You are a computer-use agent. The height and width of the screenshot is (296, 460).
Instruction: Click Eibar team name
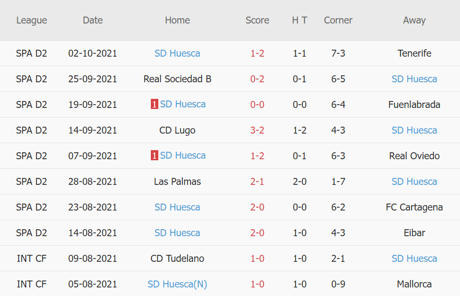[414, 233]
